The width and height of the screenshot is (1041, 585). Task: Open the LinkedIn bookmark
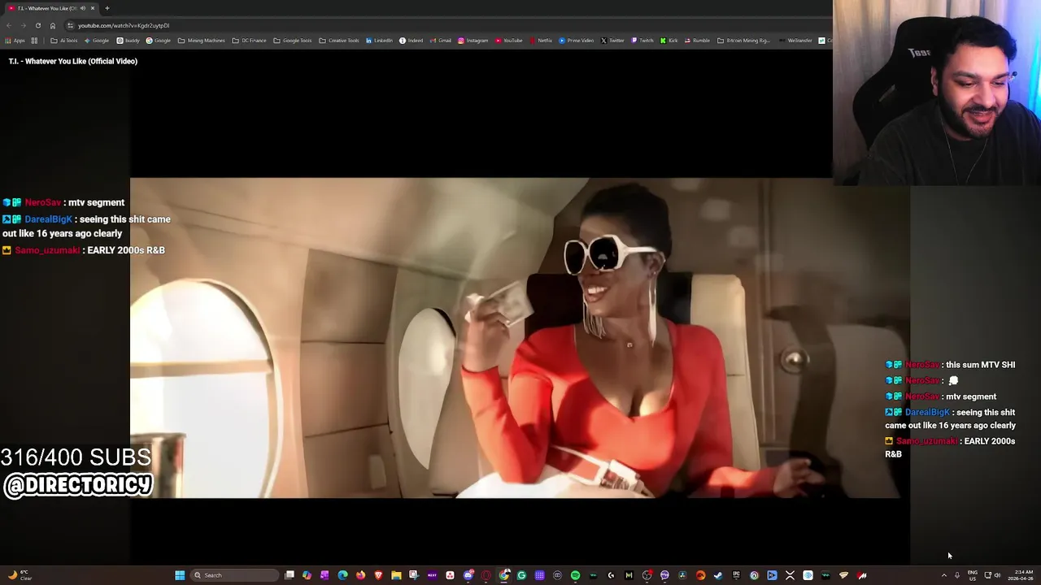tap(379, 41)
